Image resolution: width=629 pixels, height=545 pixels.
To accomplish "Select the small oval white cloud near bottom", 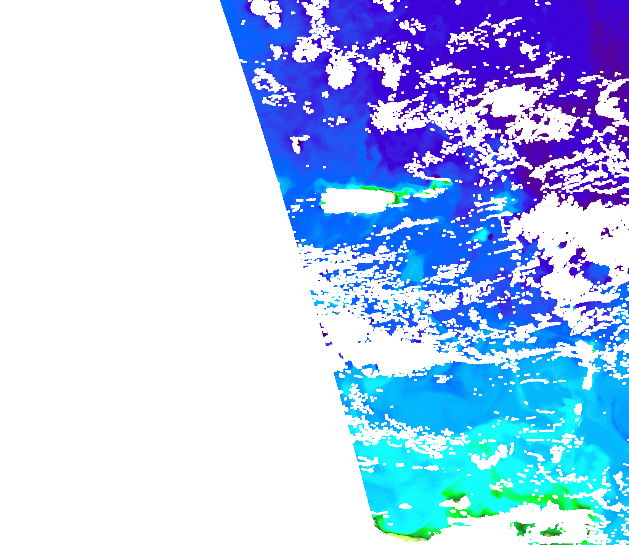I will pyautogui.click(x=405, y=507).
